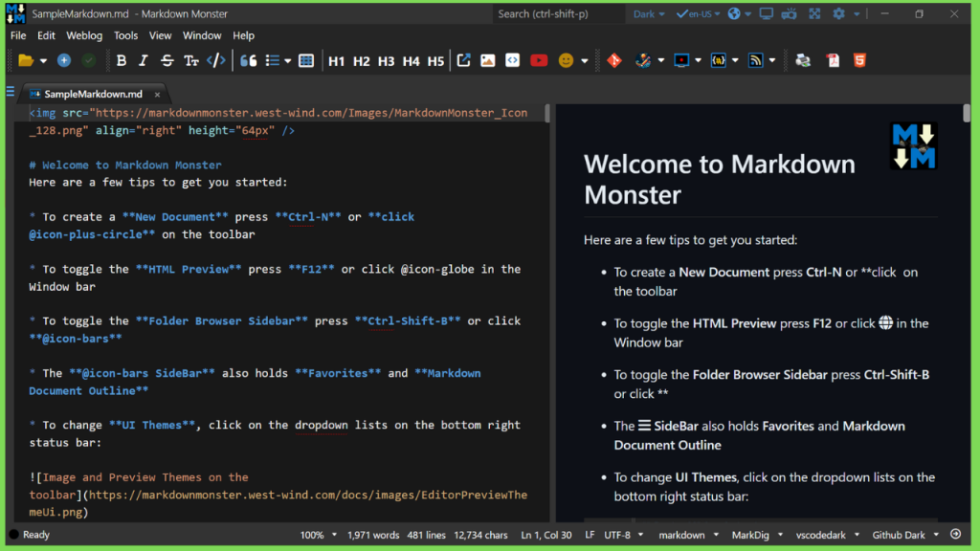Expand the arrow next to the Open folder icon
The height and width of the screenshot is (551, 980).
[43, 61]
